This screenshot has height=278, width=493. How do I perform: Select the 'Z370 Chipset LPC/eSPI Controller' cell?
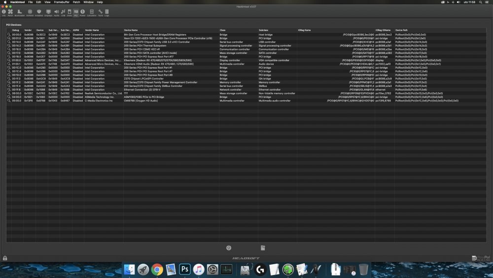(x=143, y=79)
